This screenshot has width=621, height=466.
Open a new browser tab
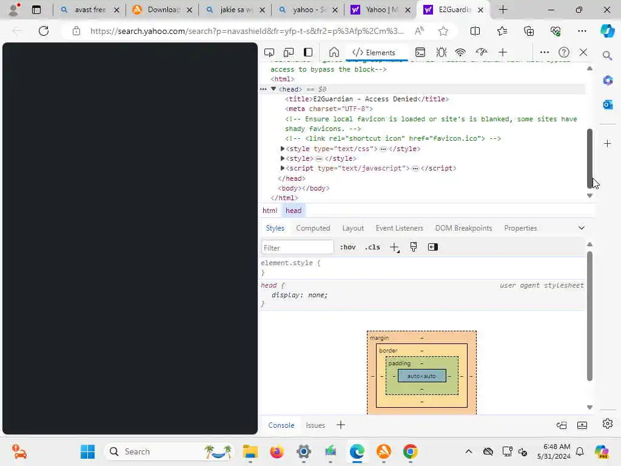[x=503, y=10]
